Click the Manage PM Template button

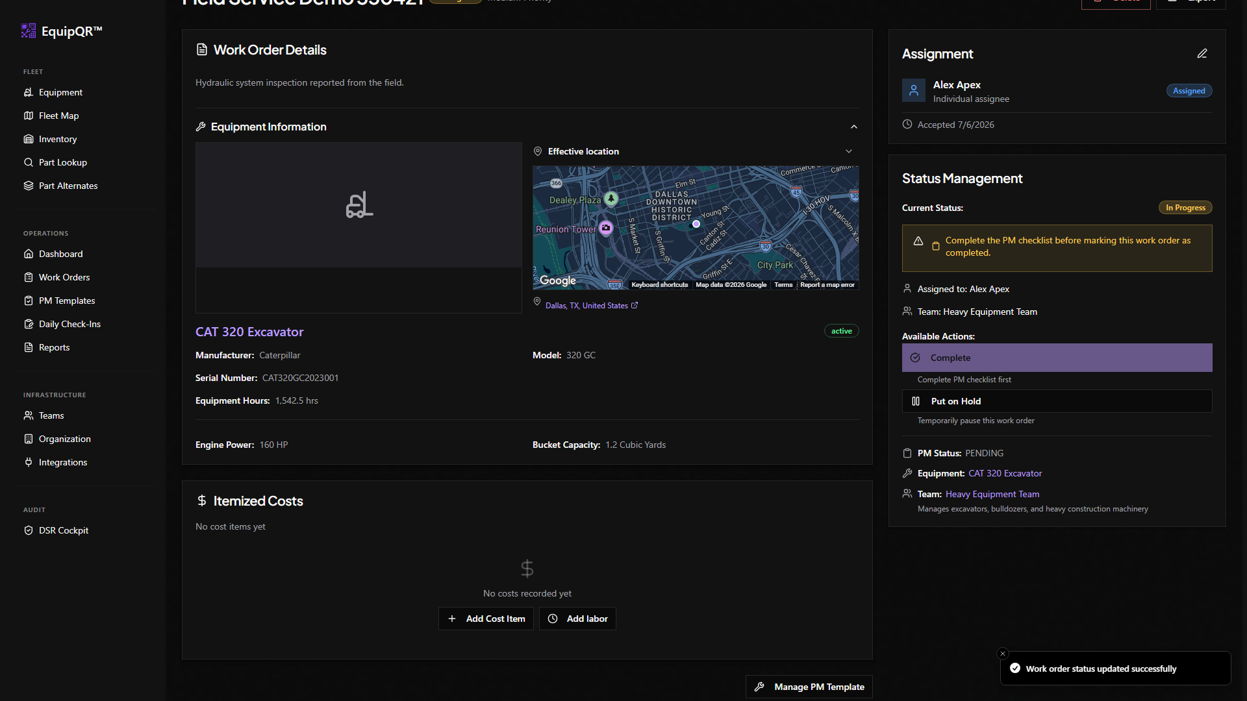[x=809, y=687]
